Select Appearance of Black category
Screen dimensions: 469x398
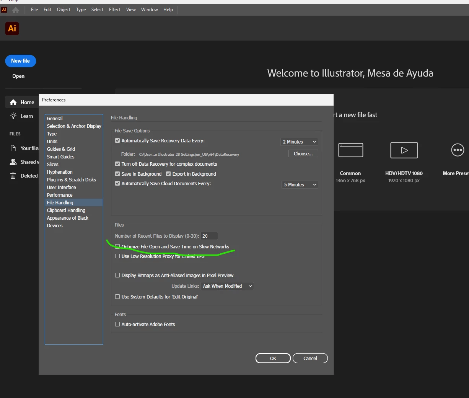[x=74, y=218]
